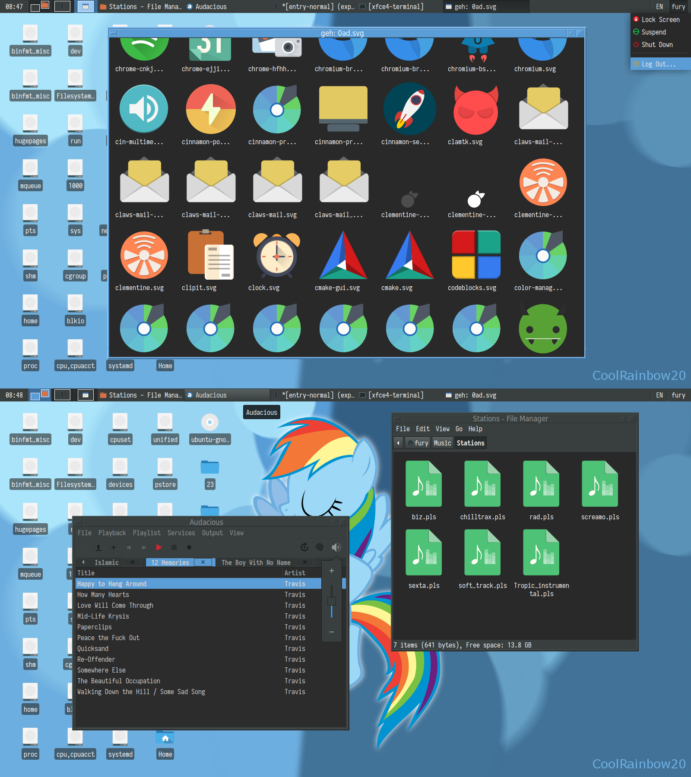Click the cin-multime... speaker thumbnail in geh
Viewport: 691px width, 777px height.
(144, 109)
